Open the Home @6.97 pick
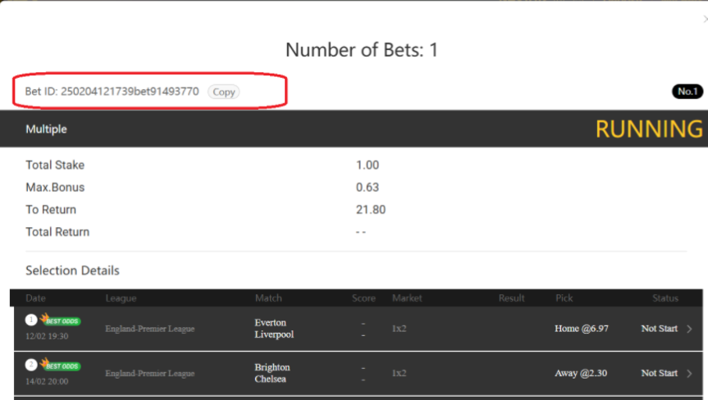 click(x=582, y=329)
